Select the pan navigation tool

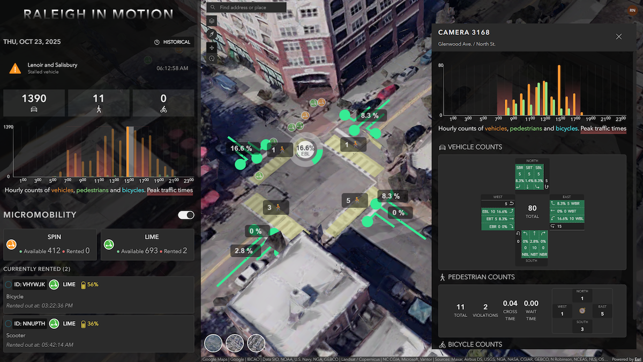pos(212,47)
